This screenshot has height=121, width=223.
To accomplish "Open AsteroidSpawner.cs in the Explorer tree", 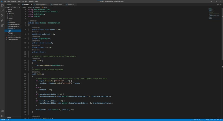I will click(x=15, y=24).
